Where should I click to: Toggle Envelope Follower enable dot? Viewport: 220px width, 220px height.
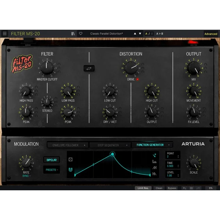pos(85,145)
